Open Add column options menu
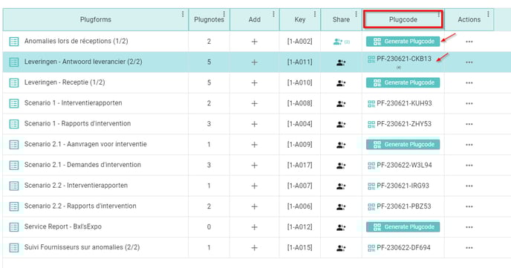This screenshot has height=268, width=511. coord(273,14)
